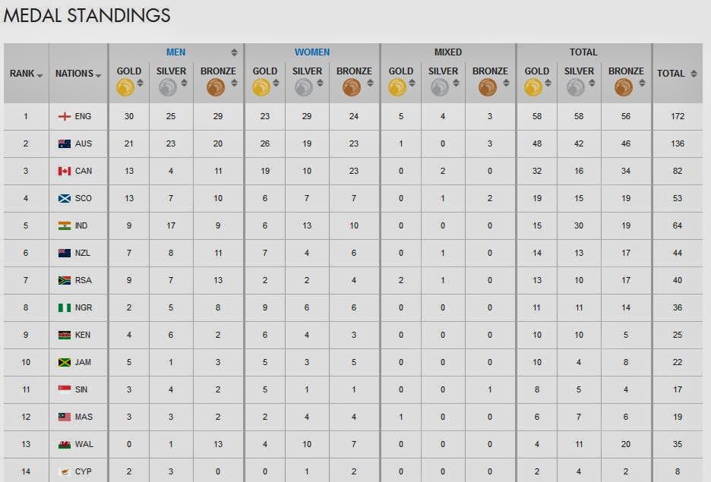The height and width of the screenshot is (482, 711).
Task: Sort by Total silver using sort arrows
Action: click(592, 83)
